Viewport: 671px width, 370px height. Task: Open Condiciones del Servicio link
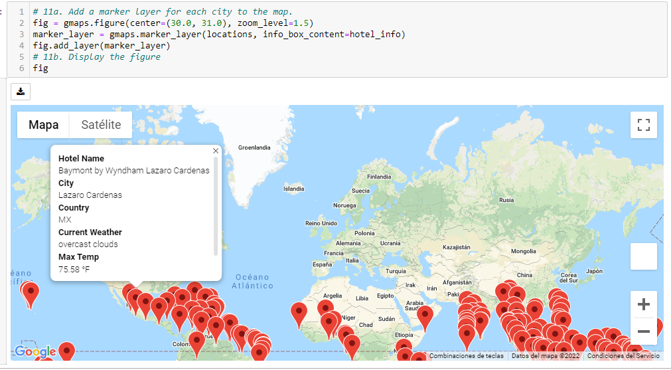point(623,356)
